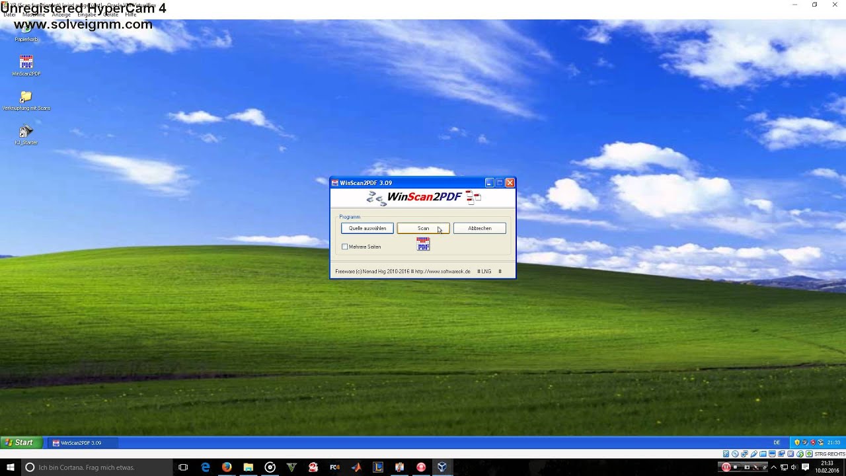The height and width of the screenshot is (476, 846).
Task: Click the DE language indicator in XP taskbar
Action: [777, 443]
